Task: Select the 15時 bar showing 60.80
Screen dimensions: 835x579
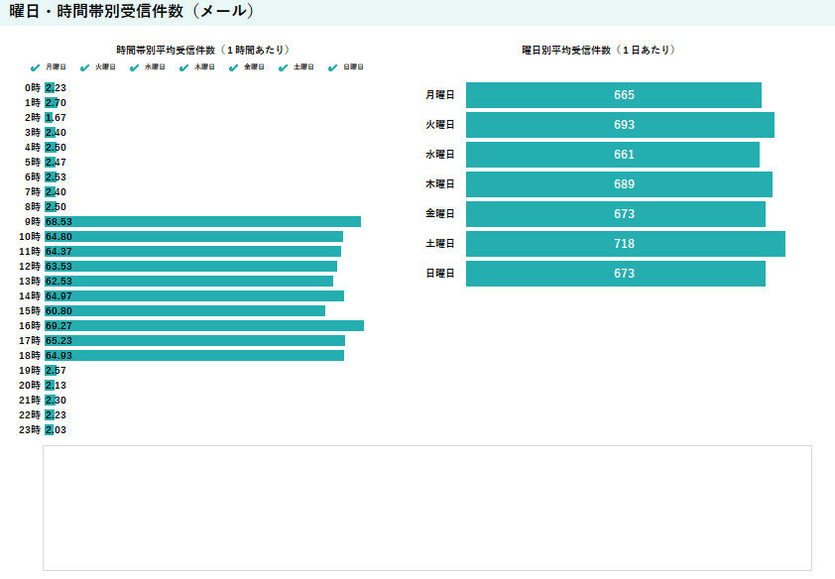Action: click(184, 311)
